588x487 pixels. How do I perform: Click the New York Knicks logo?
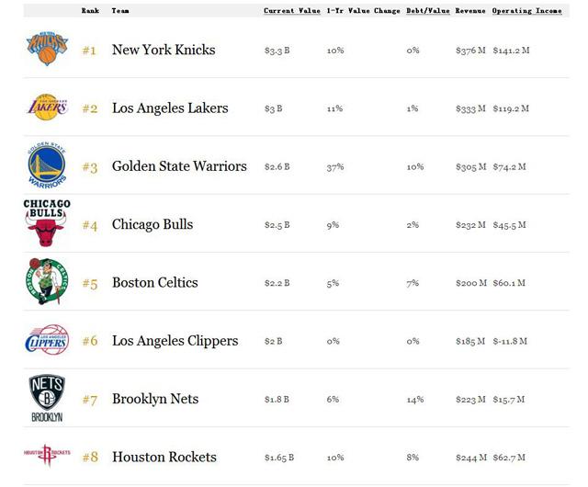click(x=46, y=49)
